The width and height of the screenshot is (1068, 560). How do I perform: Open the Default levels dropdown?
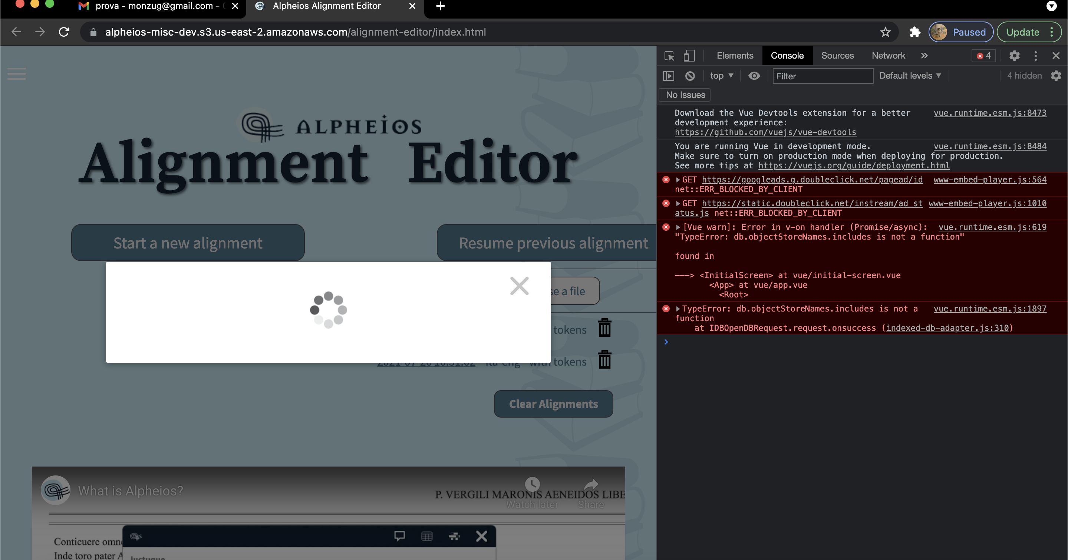(910, 75)
